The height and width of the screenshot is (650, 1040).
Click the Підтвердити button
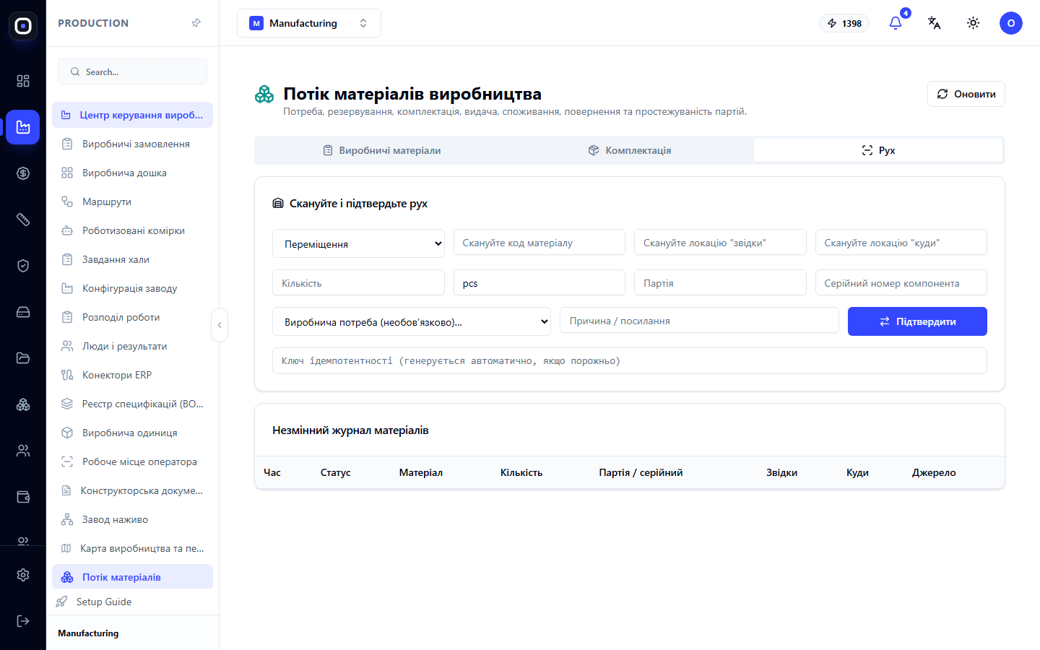coord(917,321)
